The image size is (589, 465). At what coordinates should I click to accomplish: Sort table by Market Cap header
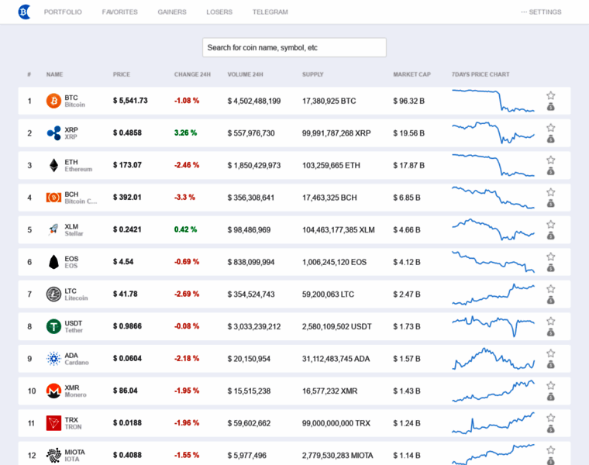[x=412, y=74]
